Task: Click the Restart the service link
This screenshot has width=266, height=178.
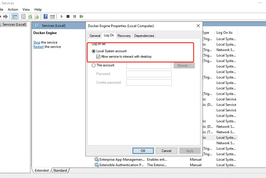Action: pyautogui.click(x=38, y=47)
